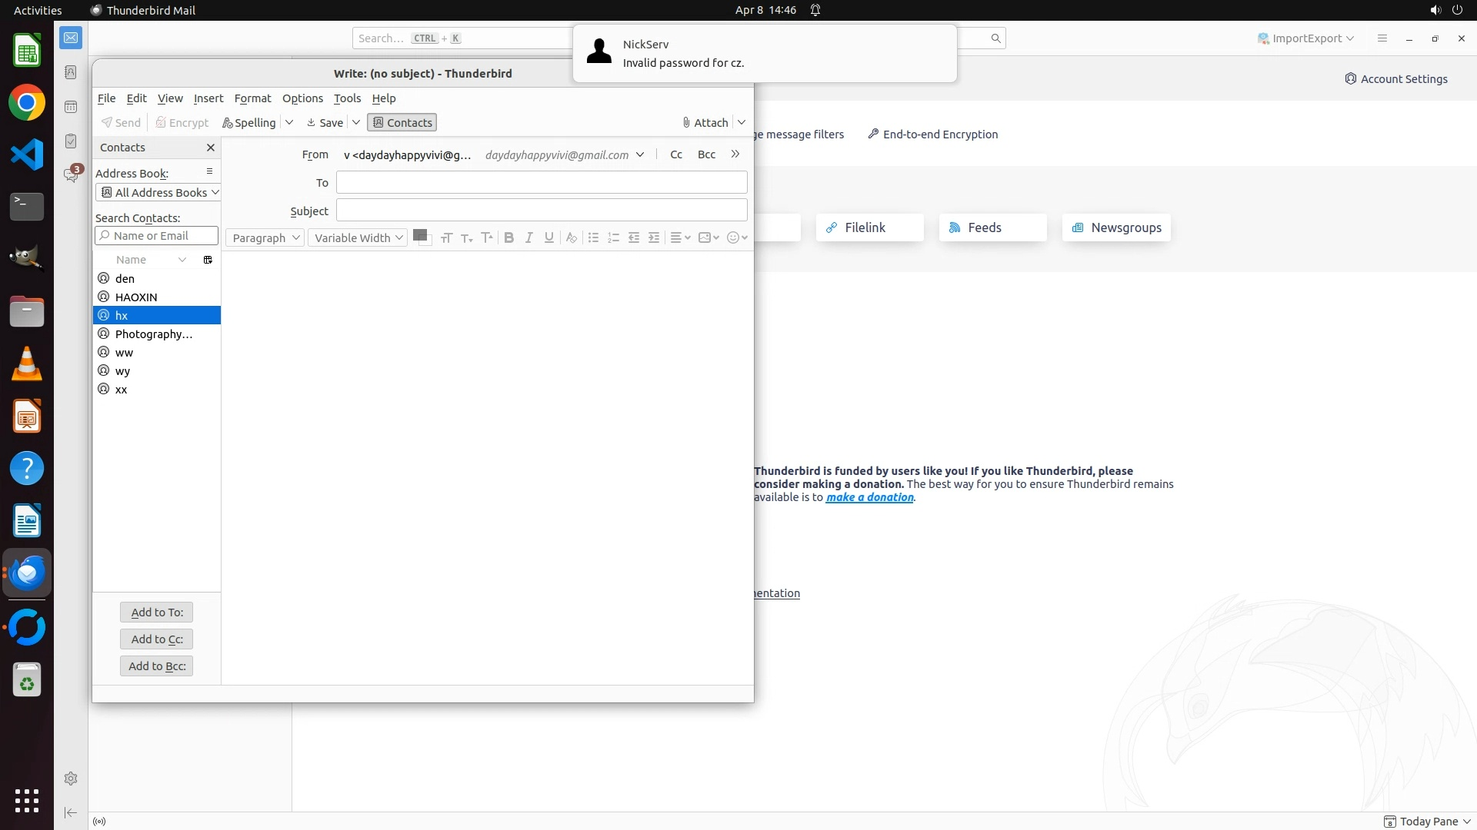This screenshot has height=830, width=1477.
Task: Apply numbered list formatting
Action: 613,238
